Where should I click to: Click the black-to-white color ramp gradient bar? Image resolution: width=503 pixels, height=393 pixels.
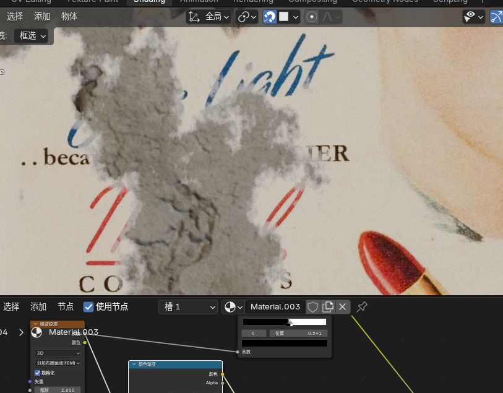pos(285,322)
